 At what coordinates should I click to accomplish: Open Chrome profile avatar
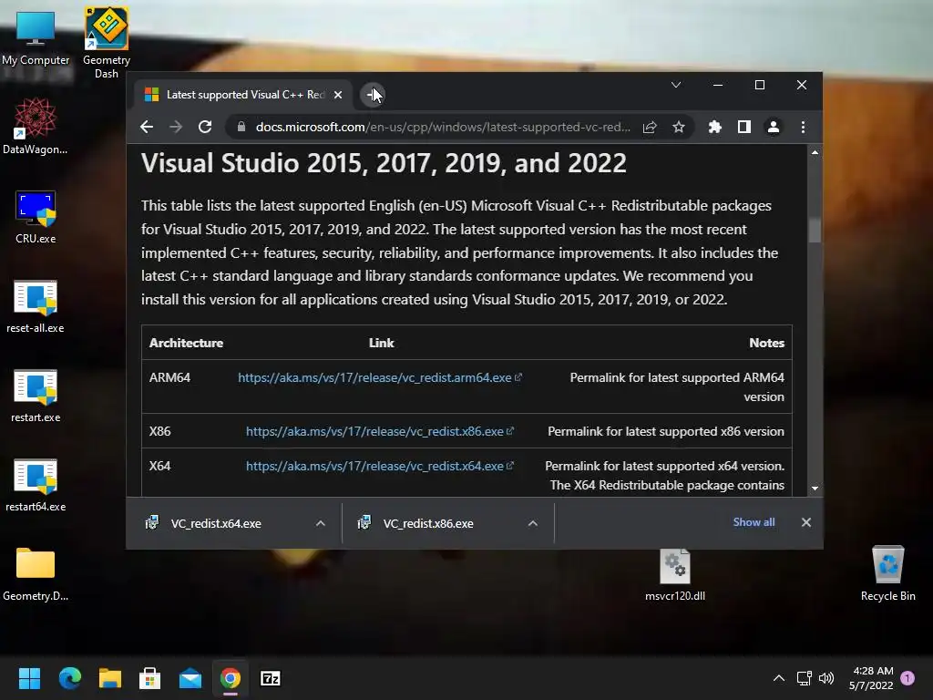(773, 127)
